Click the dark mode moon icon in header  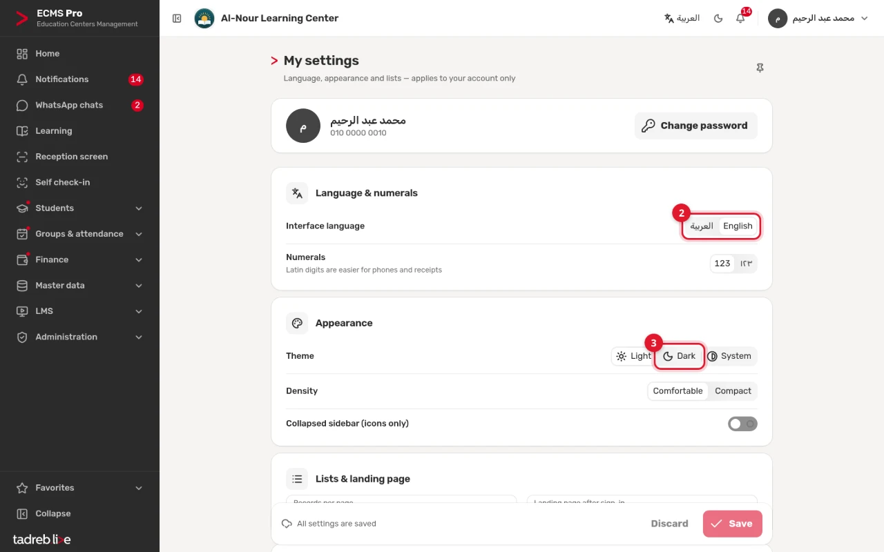pyautogui.click(x=718, y=19)
